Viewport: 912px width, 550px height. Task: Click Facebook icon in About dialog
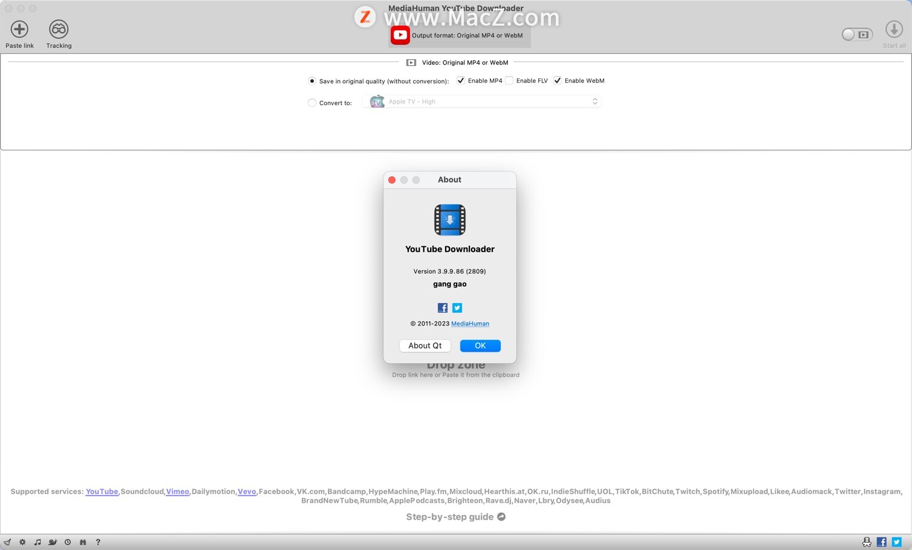coord(443,308)
